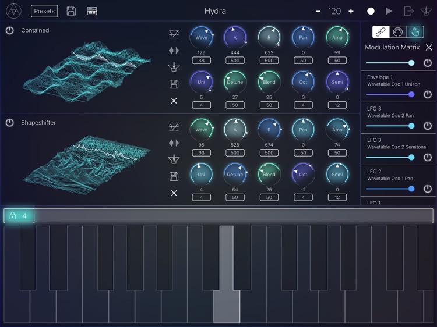This screenshot has height=327, width=437.
Task: Open the Presets browser
Action: 44,11
